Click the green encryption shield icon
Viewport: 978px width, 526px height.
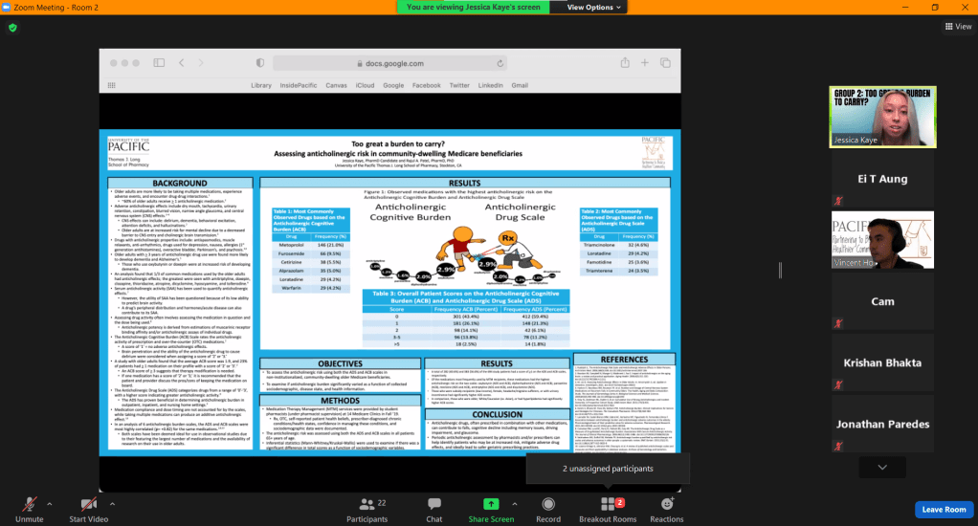click(12, 28)
